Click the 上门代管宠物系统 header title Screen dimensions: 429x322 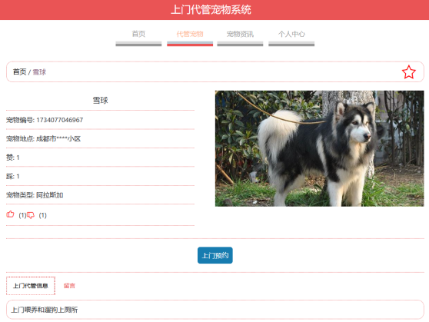click(x=211, y=9)
